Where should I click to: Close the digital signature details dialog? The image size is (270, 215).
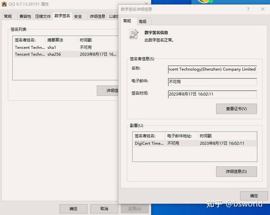(263, 9)
